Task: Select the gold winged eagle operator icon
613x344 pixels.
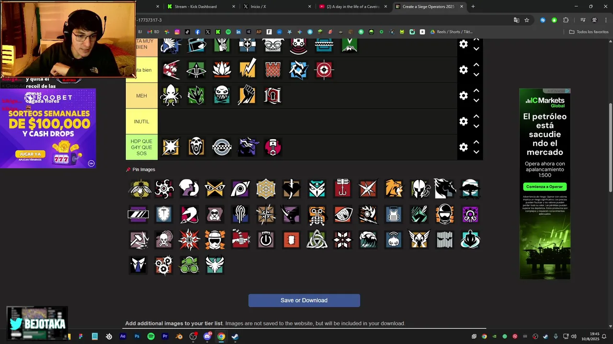Action: (x=419, y=239)
